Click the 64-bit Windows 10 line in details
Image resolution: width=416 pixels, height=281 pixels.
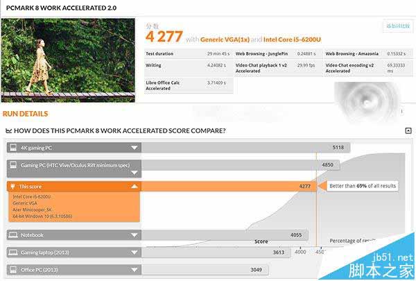42,216
